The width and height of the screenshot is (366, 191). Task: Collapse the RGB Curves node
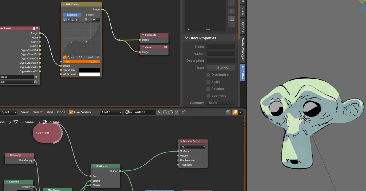pyautogui.click(x=63, y=5)
